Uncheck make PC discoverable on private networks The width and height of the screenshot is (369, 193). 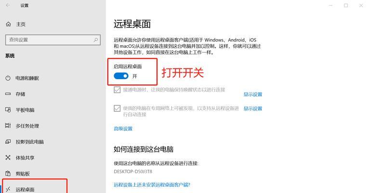[x=117, y=109]
